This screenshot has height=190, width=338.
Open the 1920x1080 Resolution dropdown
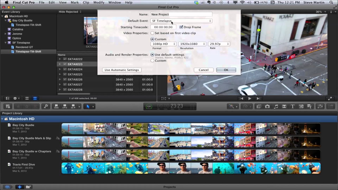[192, 44]
